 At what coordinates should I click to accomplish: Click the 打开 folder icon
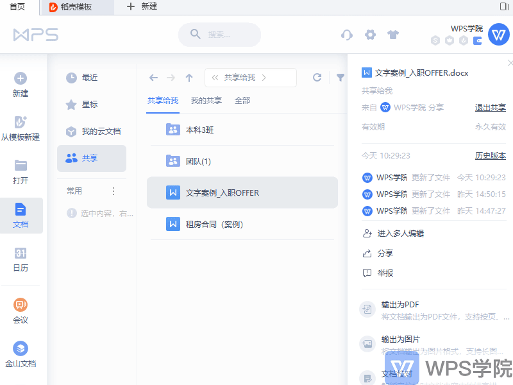(x=21, y=166)
